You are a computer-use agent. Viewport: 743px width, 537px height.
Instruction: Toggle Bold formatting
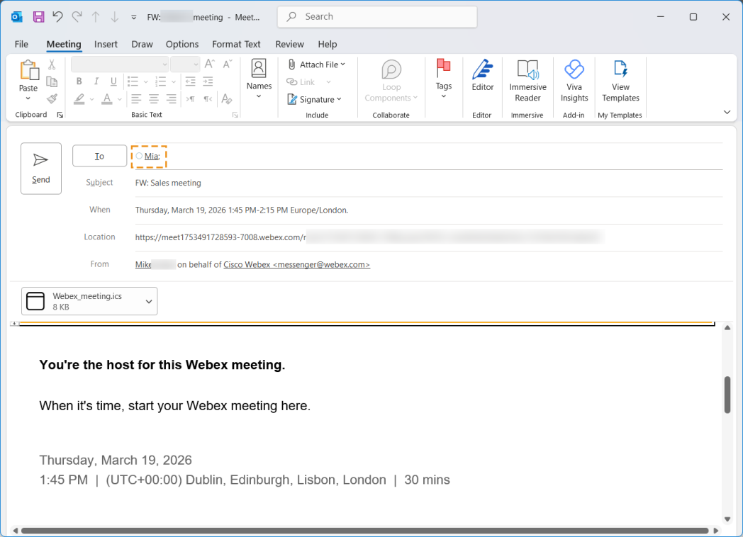click(79, 81)
